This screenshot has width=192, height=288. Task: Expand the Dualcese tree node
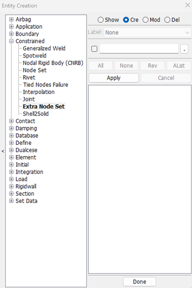pos(11,150)
